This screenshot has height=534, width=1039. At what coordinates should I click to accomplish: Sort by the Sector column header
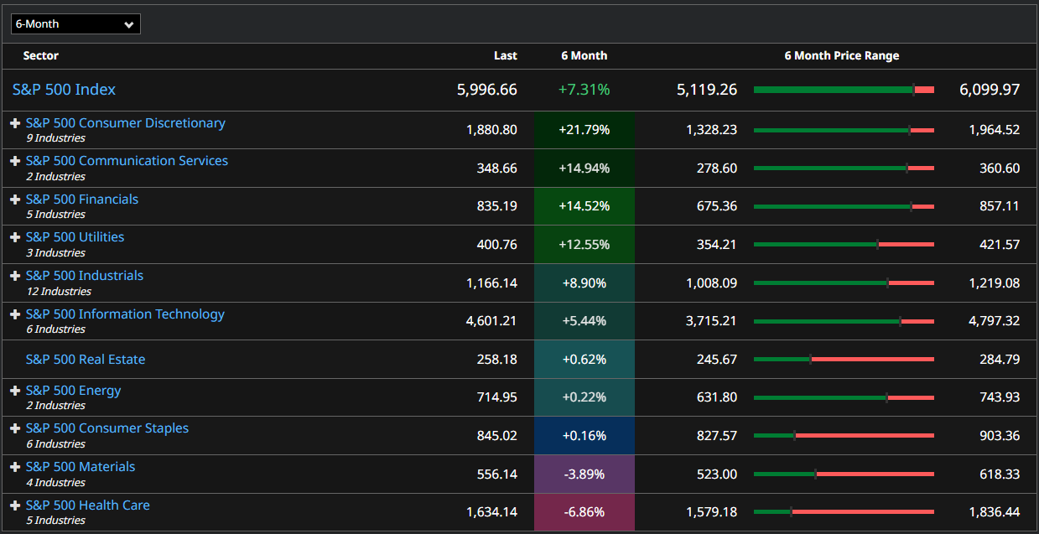41,55
